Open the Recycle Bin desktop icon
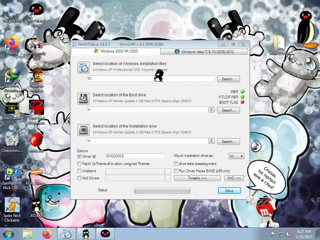The height and width of the screenshot is (240, 320). [x=12, y=12]
